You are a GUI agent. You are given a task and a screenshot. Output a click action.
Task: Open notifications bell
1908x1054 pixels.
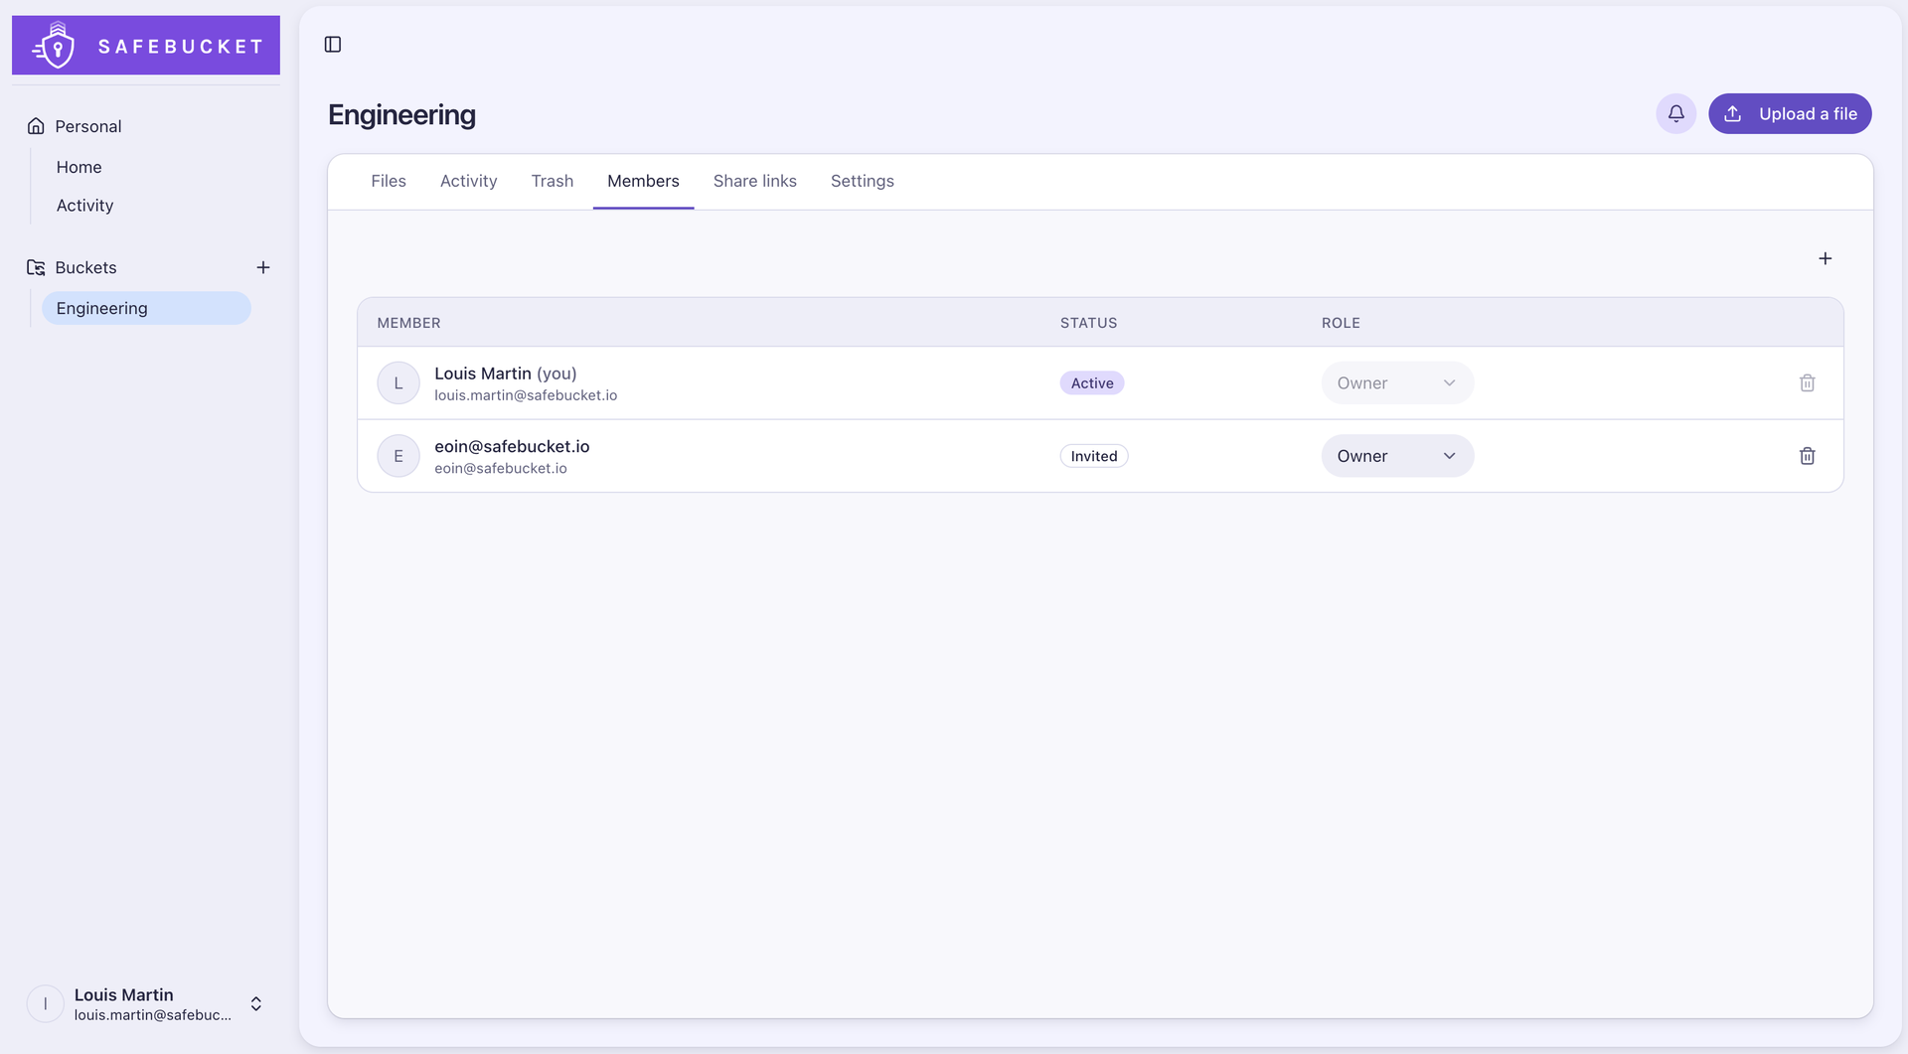[x=1675, y=113]
